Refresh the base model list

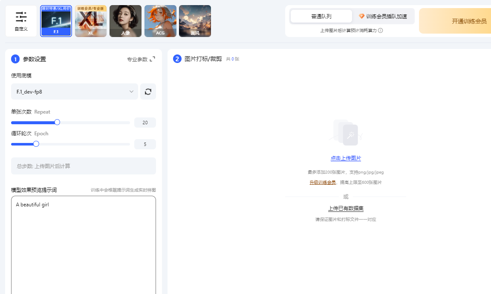tap(148, 91)
